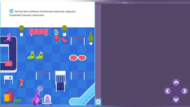Click the blue character with red suitcase

click(59, 36)
